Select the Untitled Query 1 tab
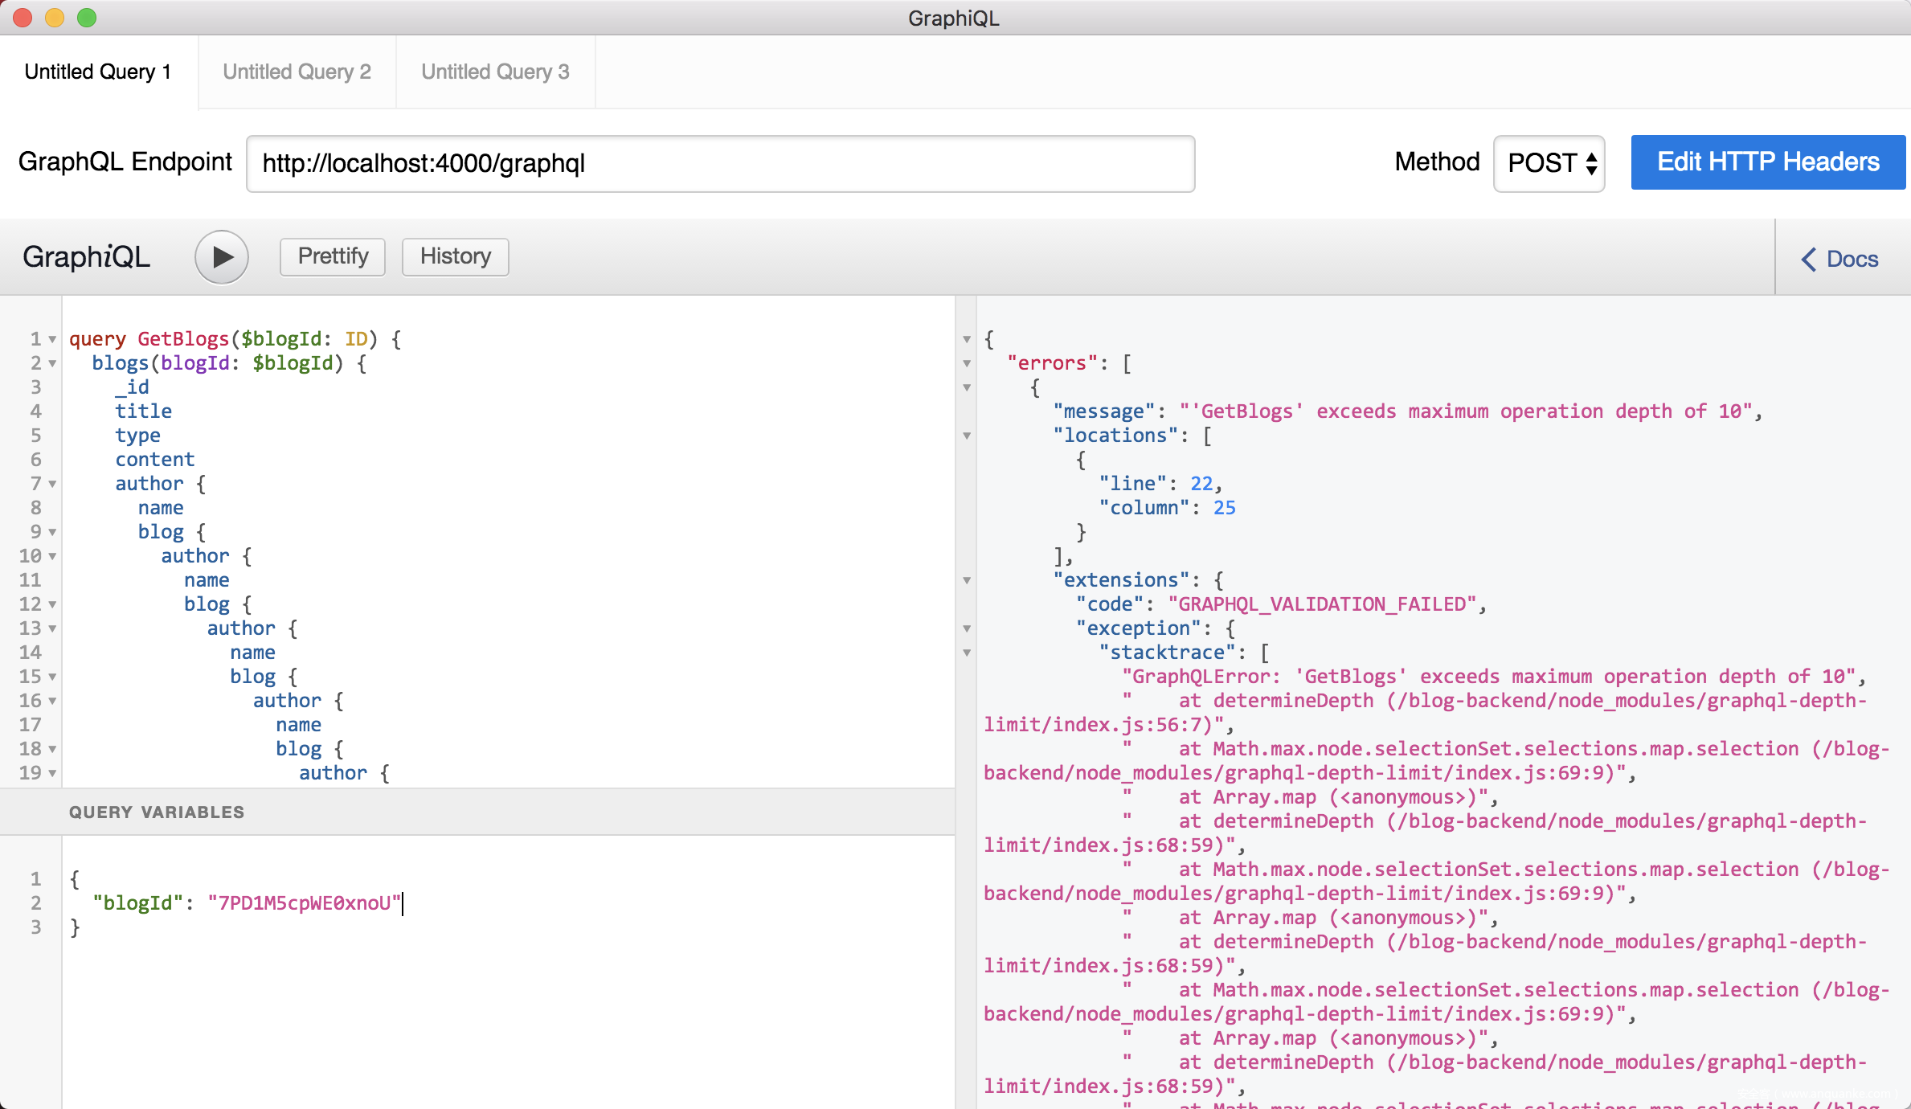This screenshot has width=1911, height=1109. [x=98, y=72]
